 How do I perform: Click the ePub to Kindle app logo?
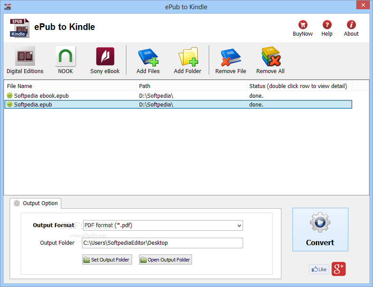pos(19,28)
